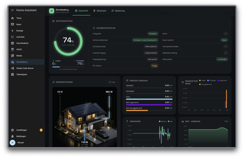
Task: Collapse the sidebar with the menu icon
Action: [x=13, y=10]
